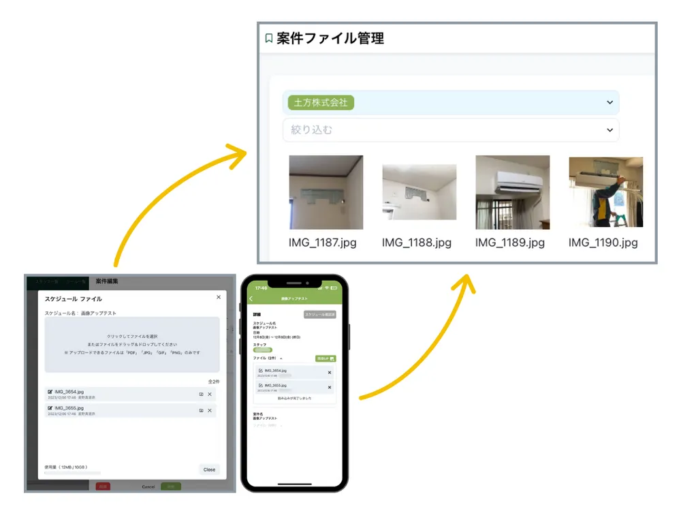Click the green 土方株式会社 tag

click(321, 103)
